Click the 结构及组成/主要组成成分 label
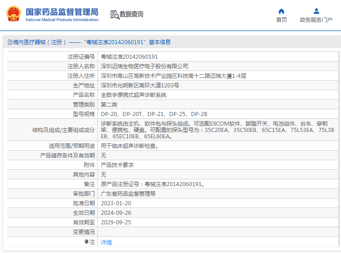The image size is (341, 253). [x=63, y=130]
